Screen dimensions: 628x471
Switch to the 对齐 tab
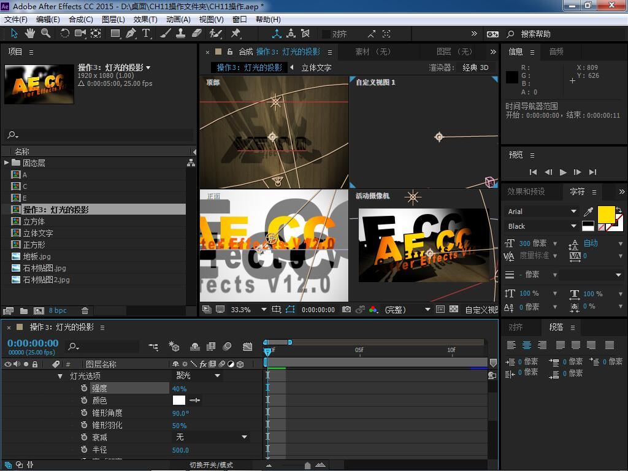[515, 327]
